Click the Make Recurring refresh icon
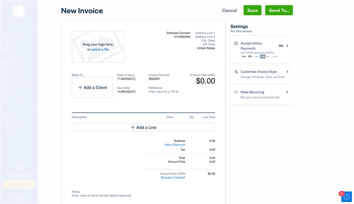 pos(236,92)
